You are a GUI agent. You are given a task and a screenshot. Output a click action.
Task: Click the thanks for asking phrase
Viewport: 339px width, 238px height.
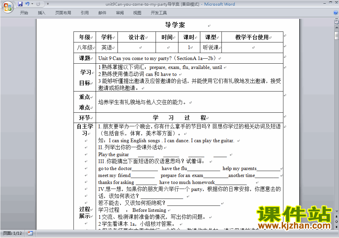tap(116, 182)
